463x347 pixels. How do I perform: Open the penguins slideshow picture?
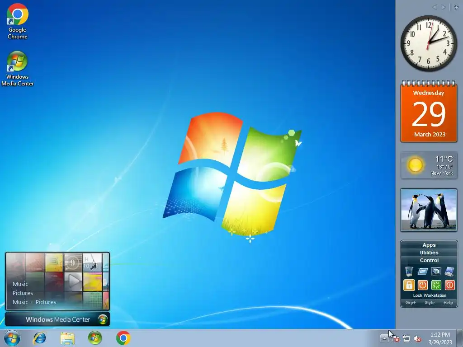(x=429, y=210)
